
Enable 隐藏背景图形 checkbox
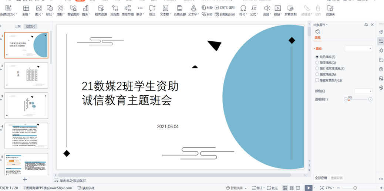[x=317, y=80]
